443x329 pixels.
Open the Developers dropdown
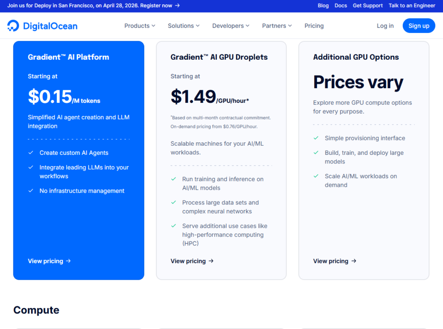(231, 26)
